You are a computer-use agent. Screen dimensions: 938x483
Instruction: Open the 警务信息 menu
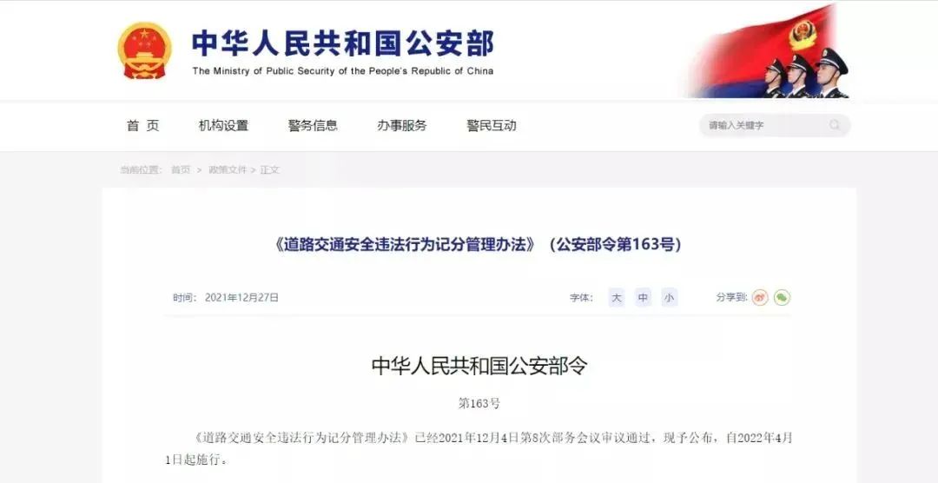tap(313, 126)
